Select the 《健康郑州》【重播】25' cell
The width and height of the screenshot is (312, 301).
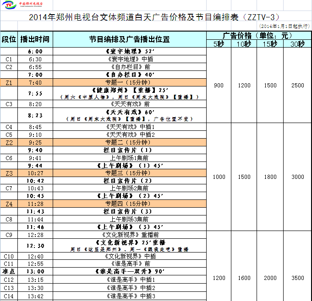click(x=130, y=93)
